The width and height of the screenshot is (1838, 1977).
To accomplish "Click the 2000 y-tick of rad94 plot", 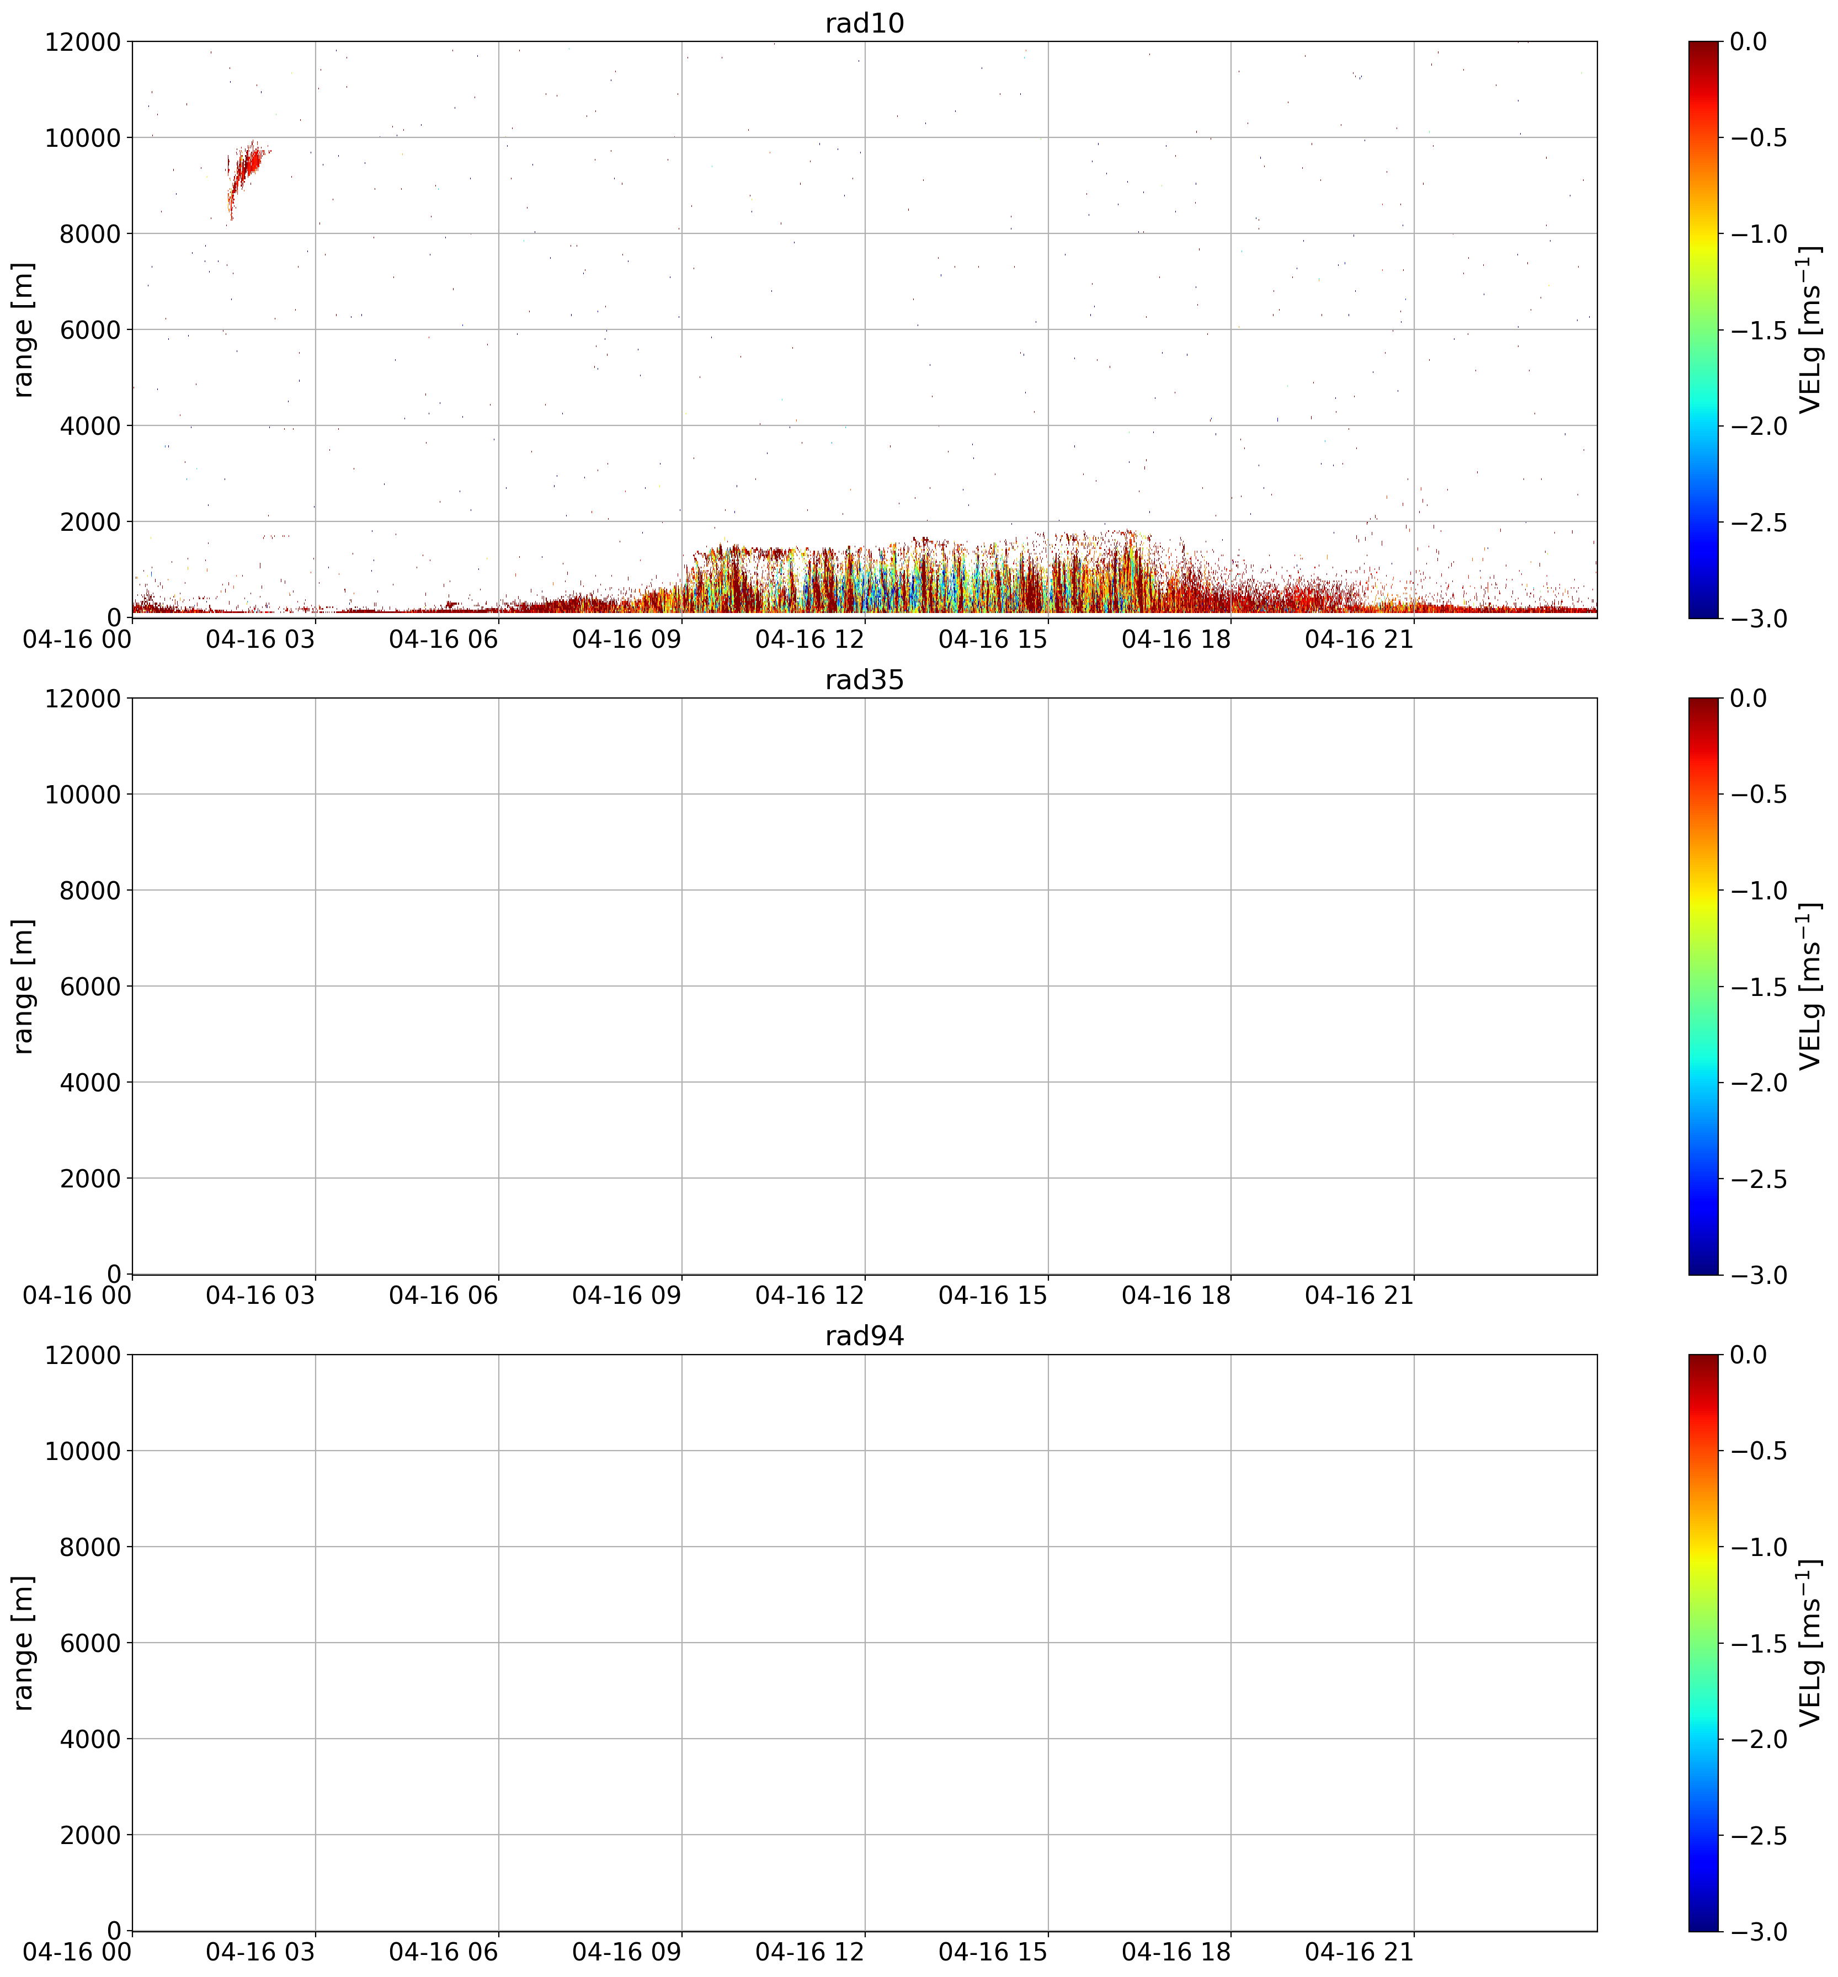I will [x=89, y=1835].
